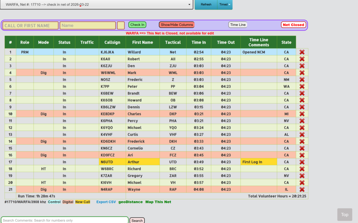This screenshot has width=358, height=223.
Task: Click red X next to K4VHF Curtis
Action: [x=302, y=134]
